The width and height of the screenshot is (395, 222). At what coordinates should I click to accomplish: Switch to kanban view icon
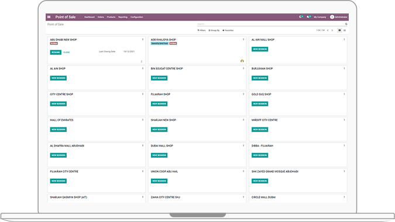339,30
